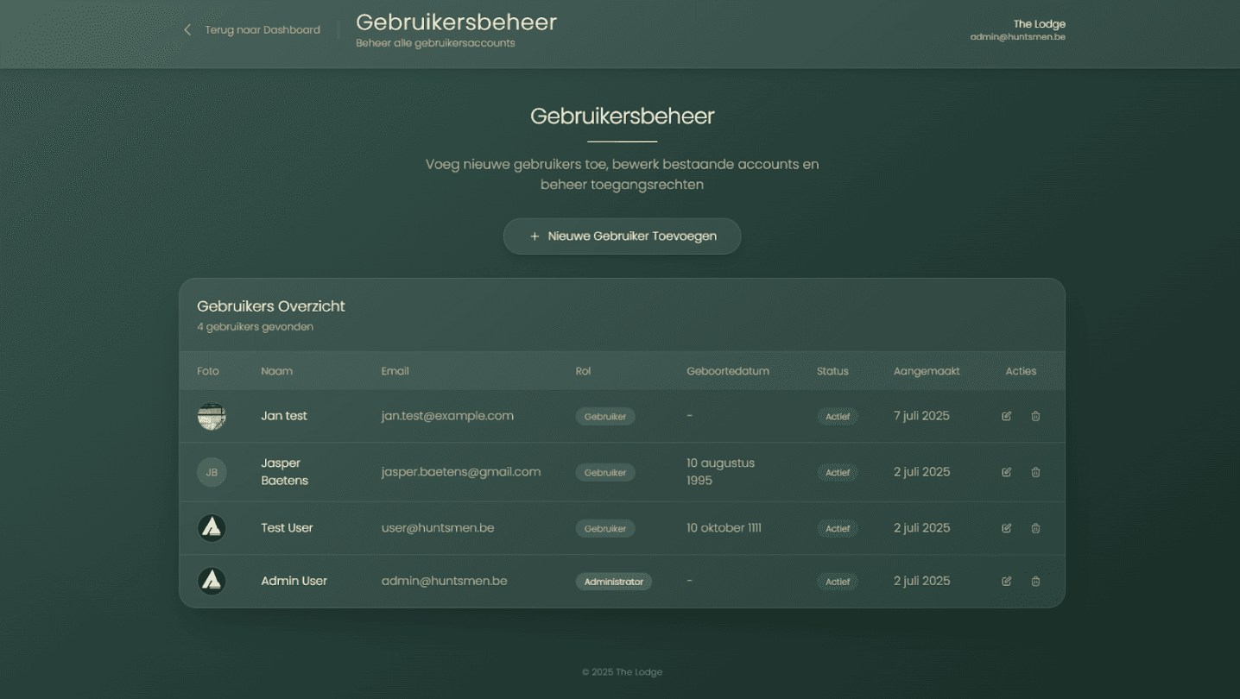Click the Naam column header
This screenshot has width=1240, height=699.
pos(276,371)
